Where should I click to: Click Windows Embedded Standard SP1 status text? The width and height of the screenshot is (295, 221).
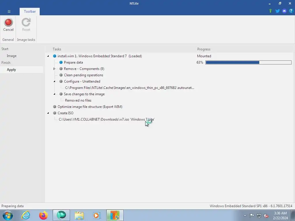point(251,206)
